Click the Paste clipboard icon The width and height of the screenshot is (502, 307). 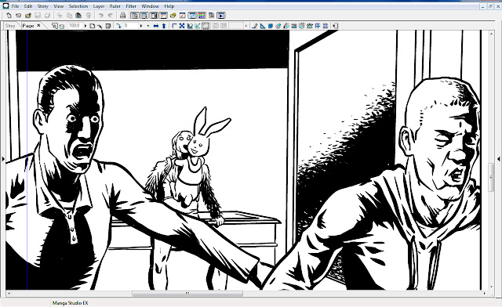(x=78, y=16)
